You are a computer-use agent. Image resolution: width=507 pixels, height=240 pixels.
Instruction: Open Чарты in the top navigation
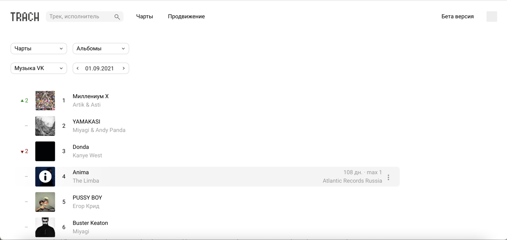(145, 17)
